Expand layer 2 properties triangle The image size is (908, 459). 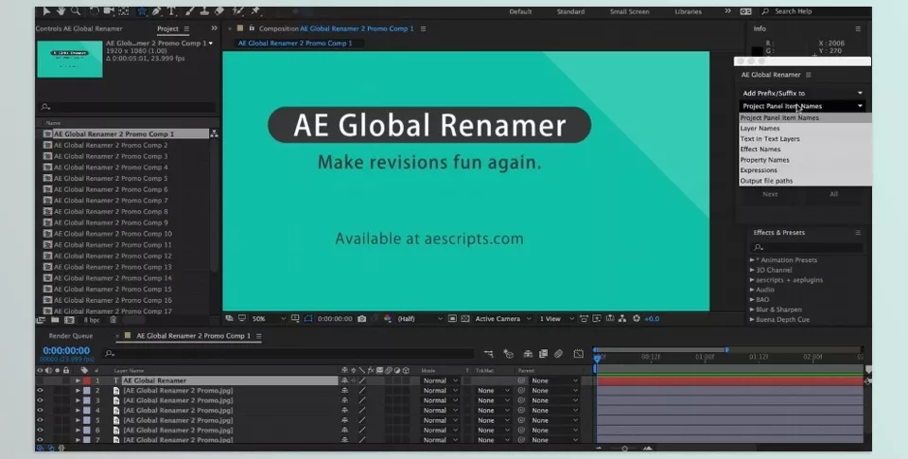click(x=78, y=391)
